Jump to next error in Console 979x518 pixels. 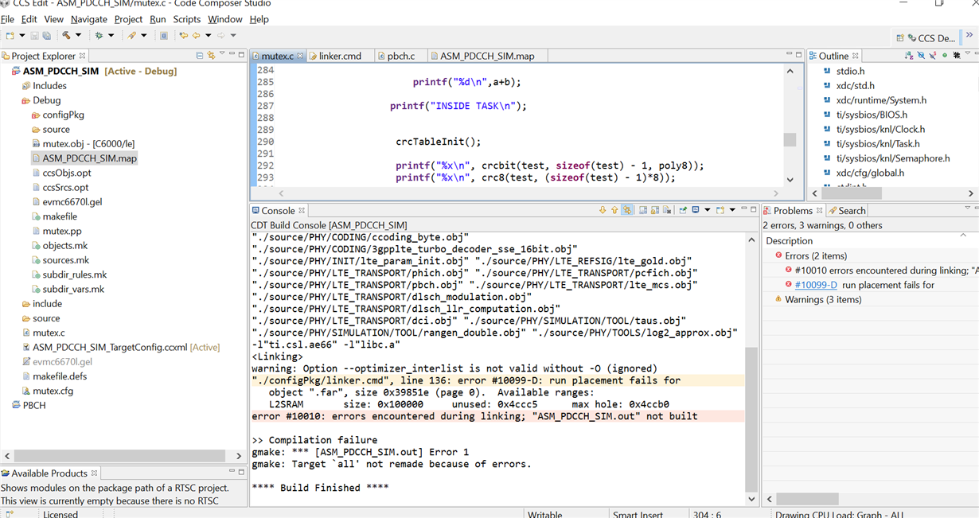tap(603, 210)
